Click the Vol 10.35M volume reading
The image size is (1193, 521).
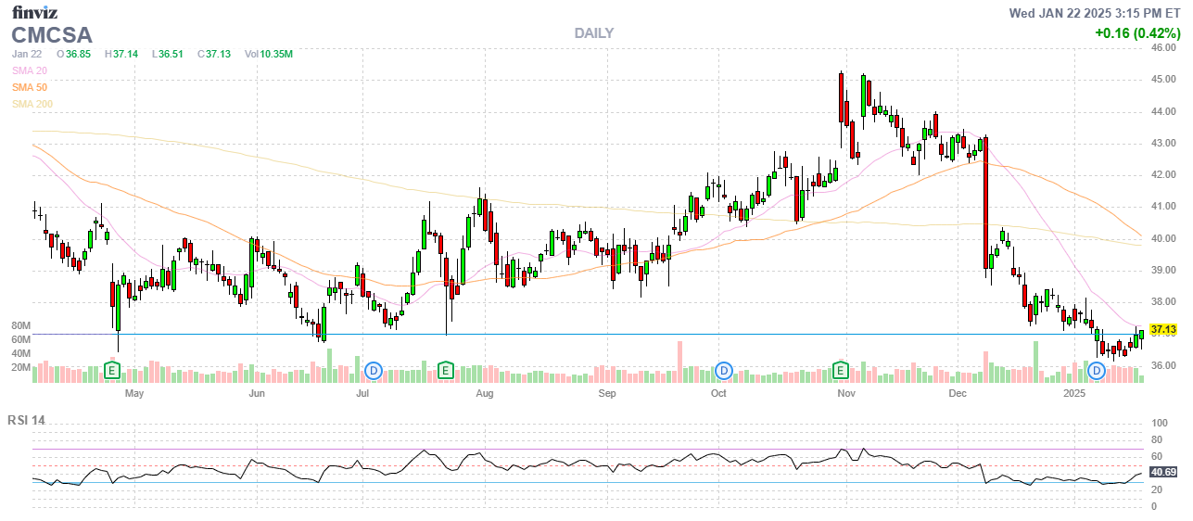pyautogui.click(x=269, y=54)
